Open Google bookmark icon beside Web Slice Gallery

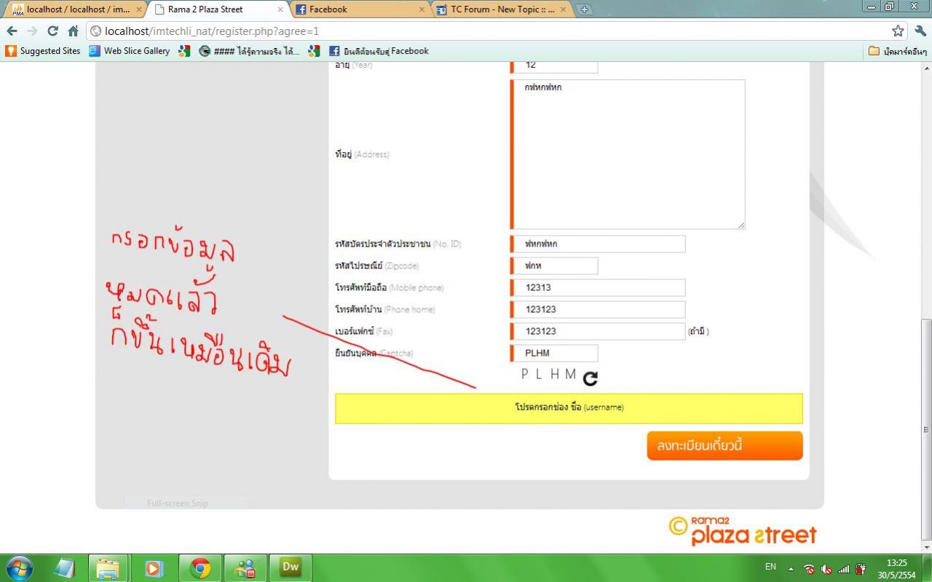184,51
